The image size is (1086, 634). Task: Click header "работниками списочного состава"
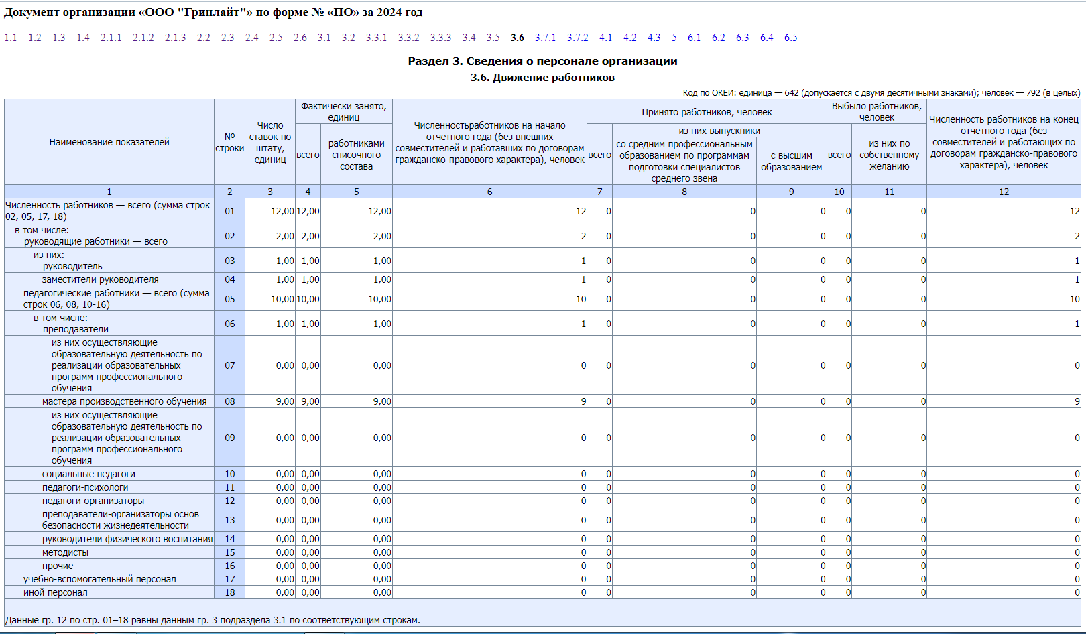pyautogui.click(x=357, y=155)
